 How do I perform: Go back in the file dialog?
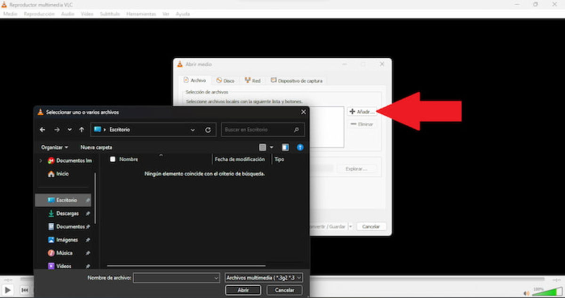[x=43, y=130]
